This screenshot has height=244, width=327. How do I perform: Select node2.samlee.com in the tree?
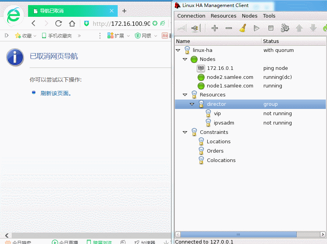point(230,77)
